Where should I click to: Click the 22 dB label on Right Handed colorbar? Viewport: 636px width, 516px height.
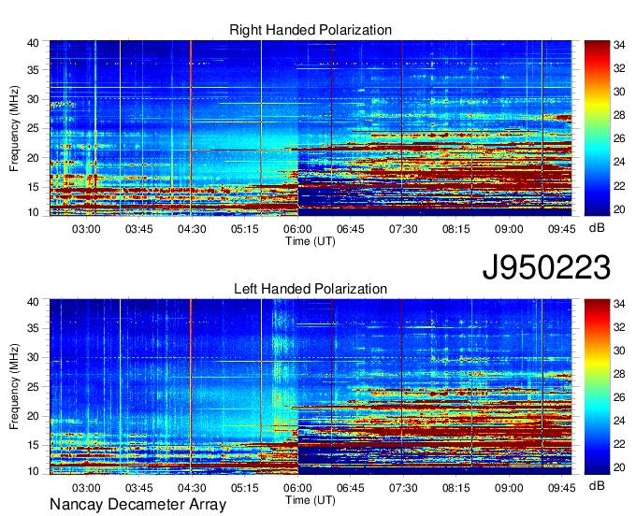pos(619,186)
